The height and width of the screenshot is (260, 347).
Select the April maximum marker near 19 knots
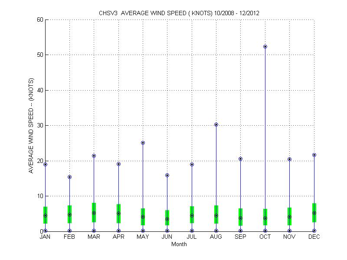118,164
